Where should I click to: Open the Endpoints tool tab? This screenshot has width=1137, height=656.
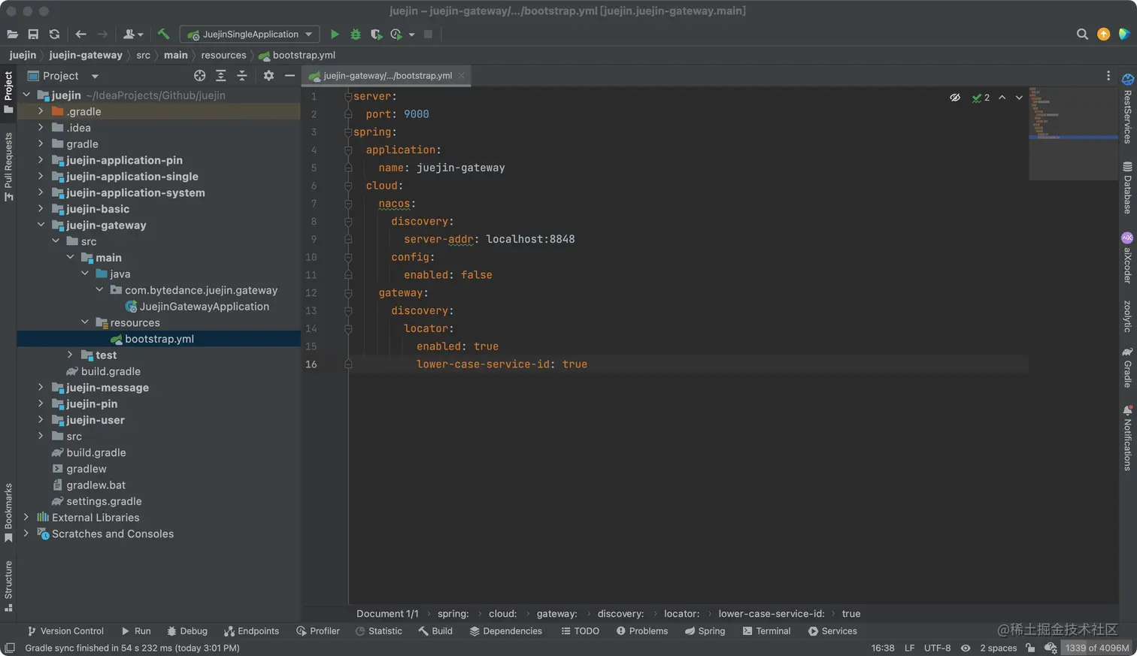(x=251, y=631)
